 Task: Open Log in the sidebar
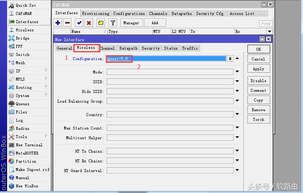point(29,120)
